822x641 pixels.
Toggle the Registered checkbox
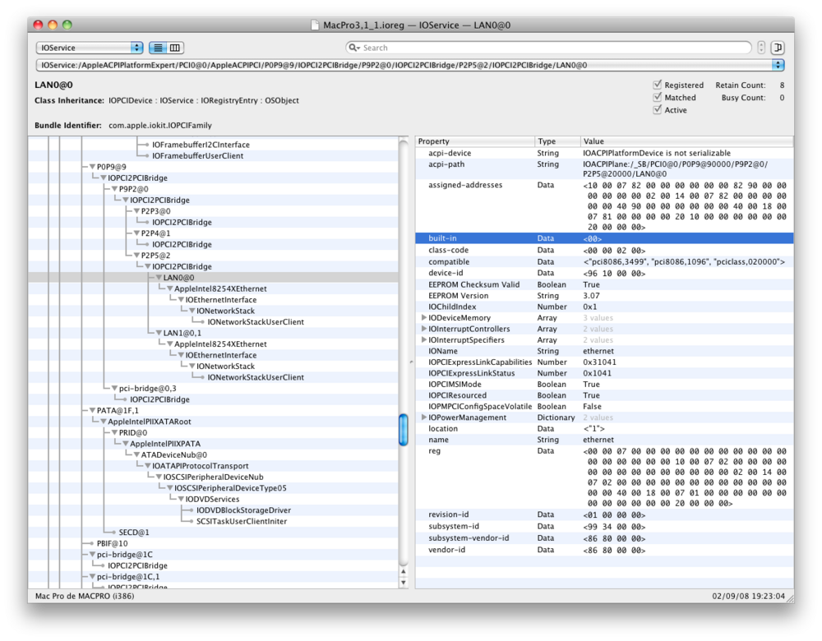(658, 85)
